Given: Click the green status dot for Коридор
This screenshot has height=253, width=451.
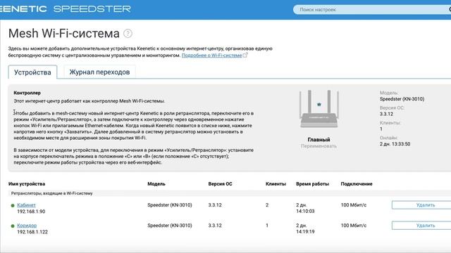Looking at the screenshot, I should pyautogui.click(x=13, y=226).
